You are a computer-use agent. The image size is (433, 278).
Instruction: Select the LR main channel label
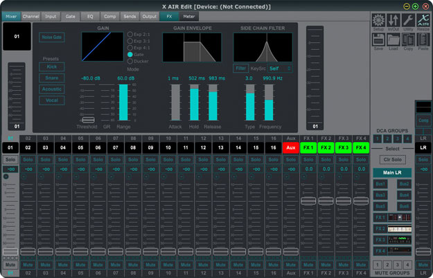(x=423, y=148)
